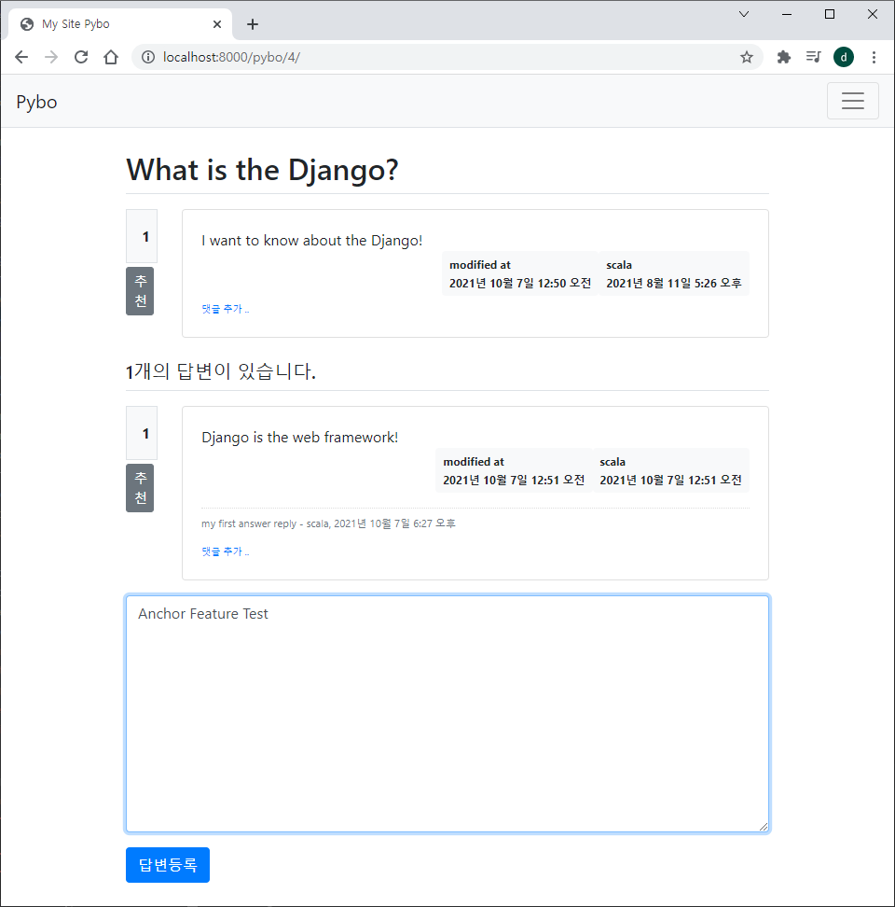Click the answer textarea with Anchor Feature Test
895x907 pixels.
click(447, 714)
